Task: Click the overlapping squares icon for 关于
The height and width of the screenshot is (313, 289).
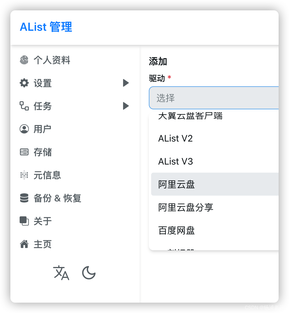Action: (24, 221)
